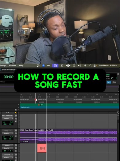Screen dimensions: 120x161
Task: Click the square icon beside MIC/LINE/HIZ/M selector
Action: click(x=16, y=116)
